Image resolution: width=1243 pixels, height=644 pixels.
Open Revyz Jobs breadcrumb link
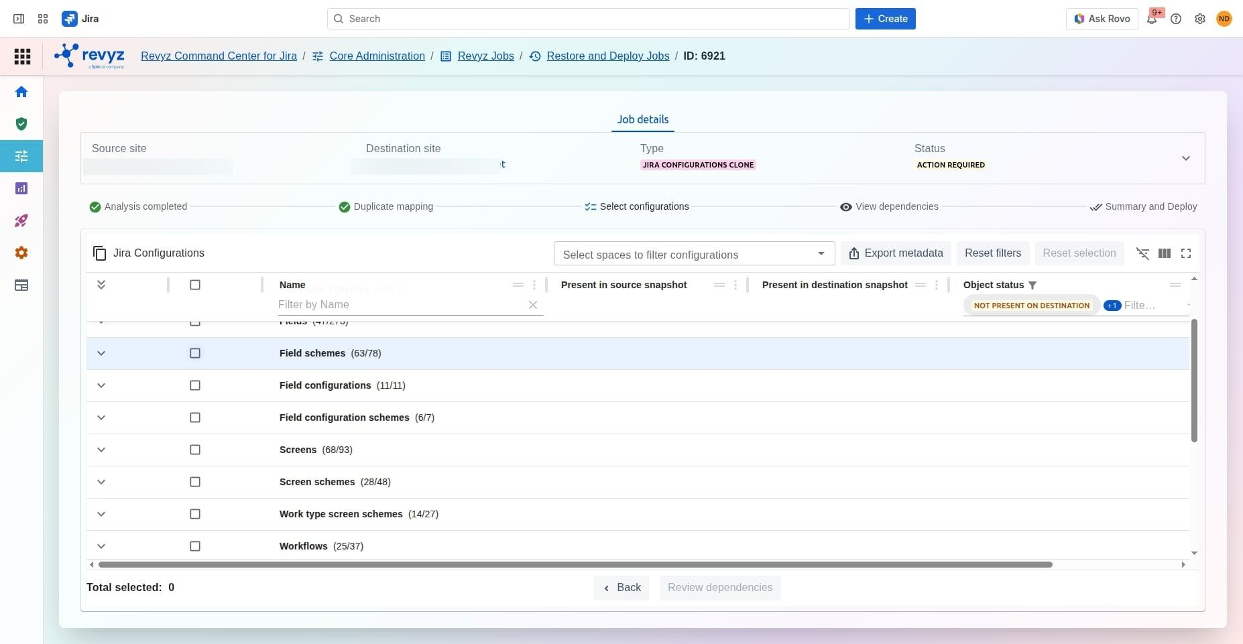point(486,56)
